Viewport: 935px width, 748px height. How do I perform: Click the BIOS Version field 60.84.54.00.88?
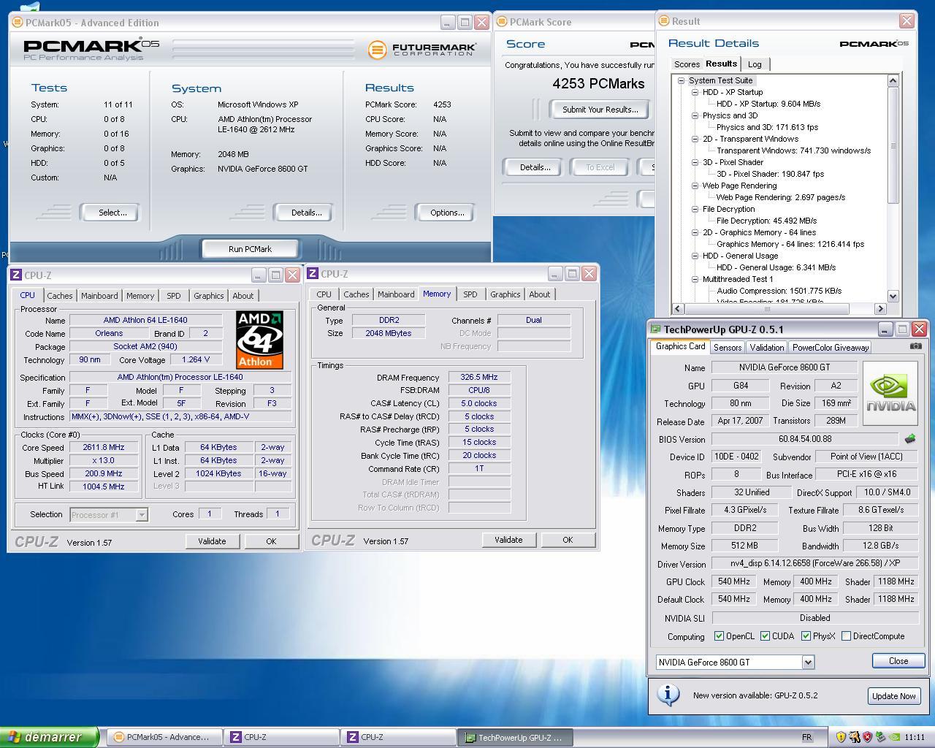coord(804,439)
